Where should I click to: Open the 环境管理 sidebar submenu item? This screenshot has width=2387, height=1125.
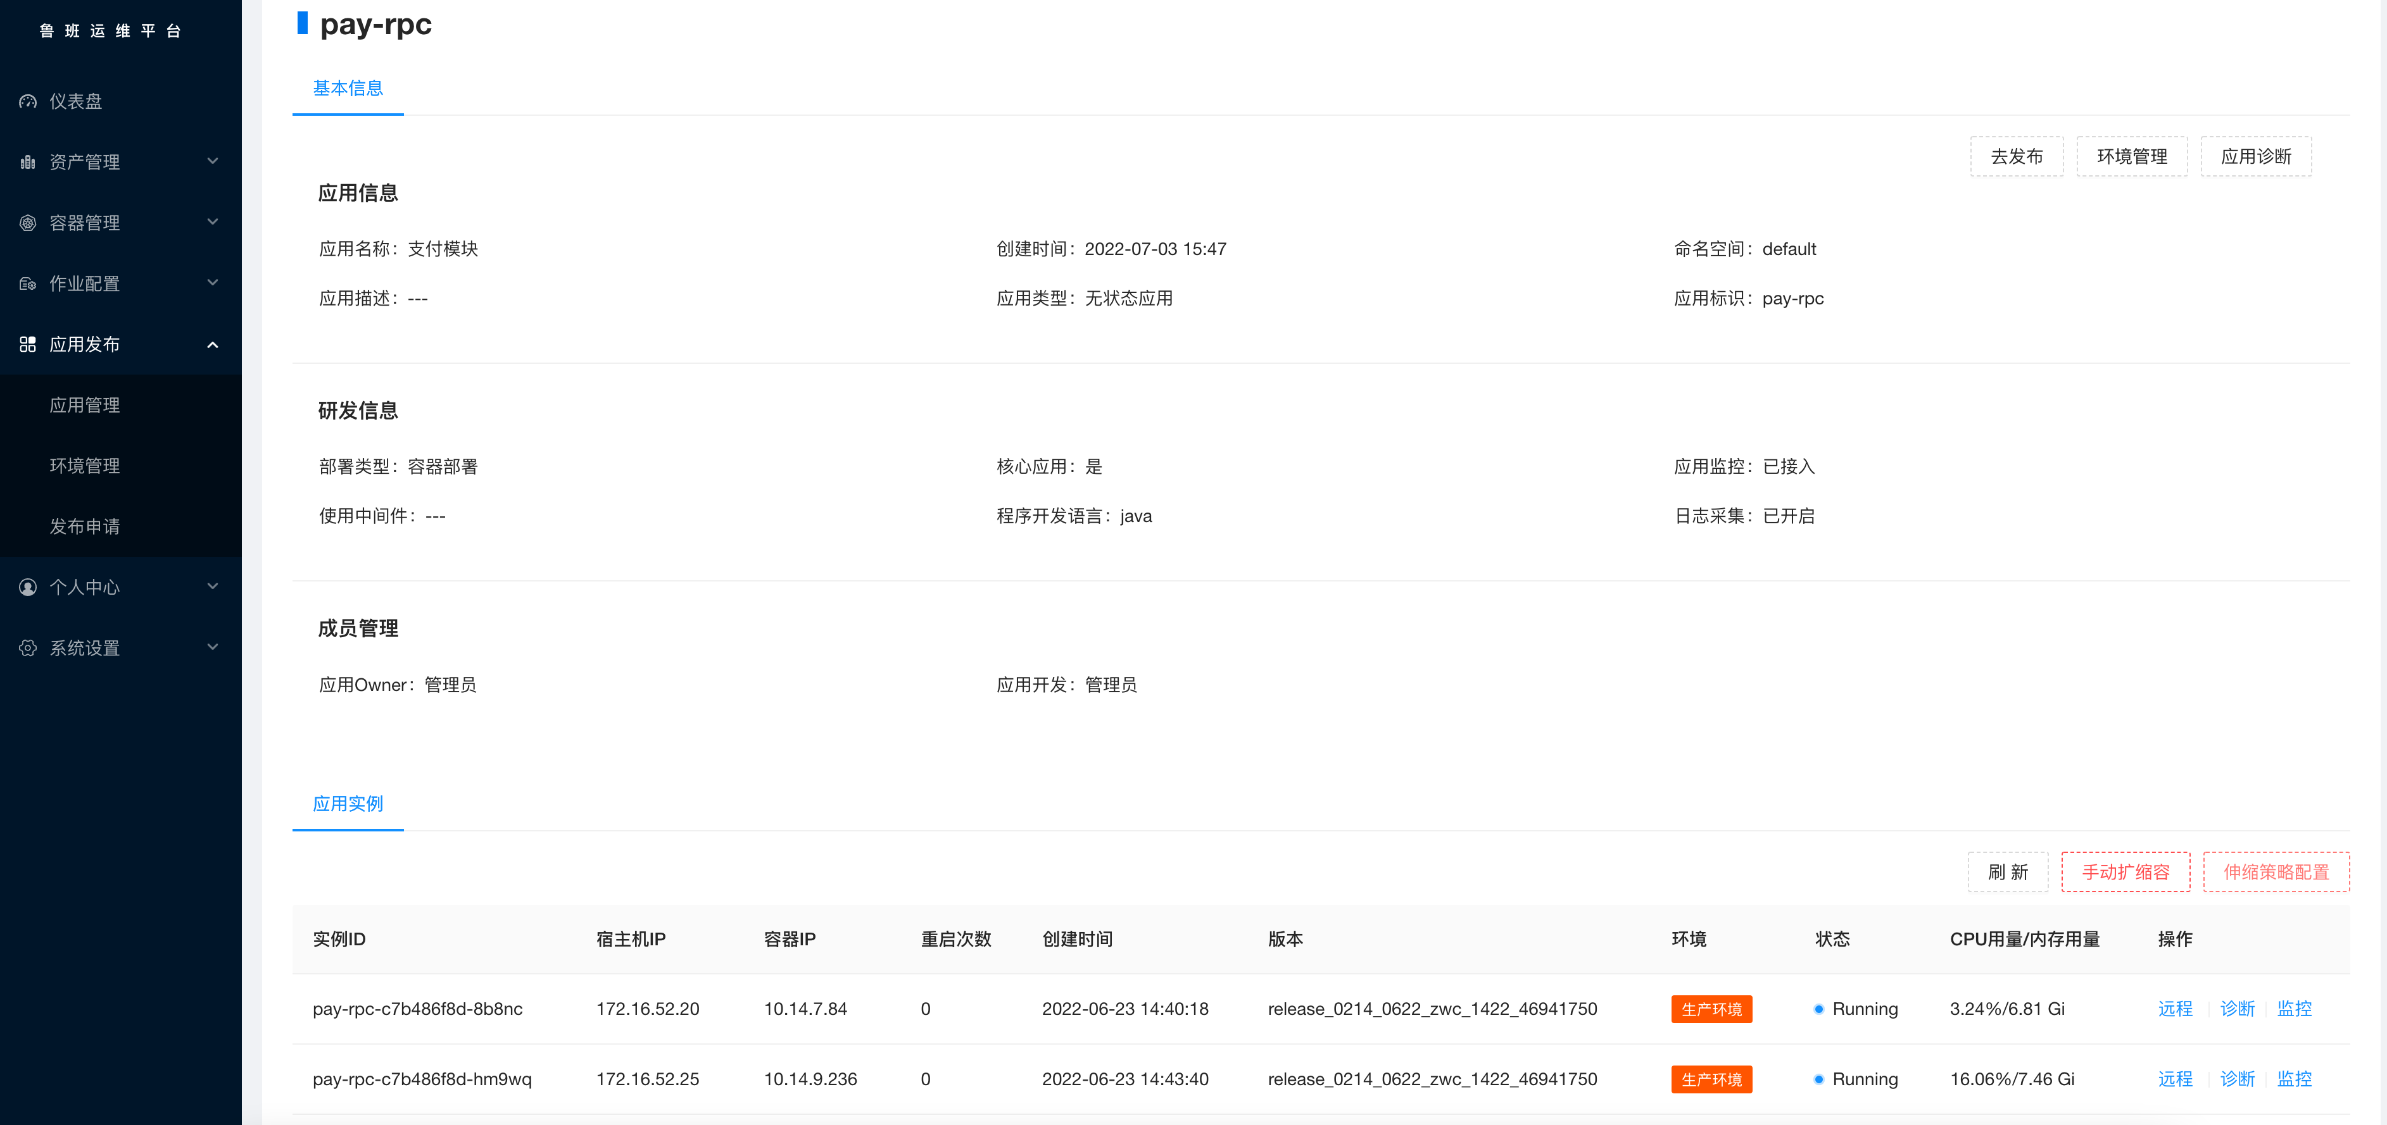84,466
